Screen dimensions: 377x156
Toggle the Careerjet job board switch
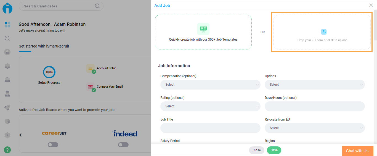[53, 145]
